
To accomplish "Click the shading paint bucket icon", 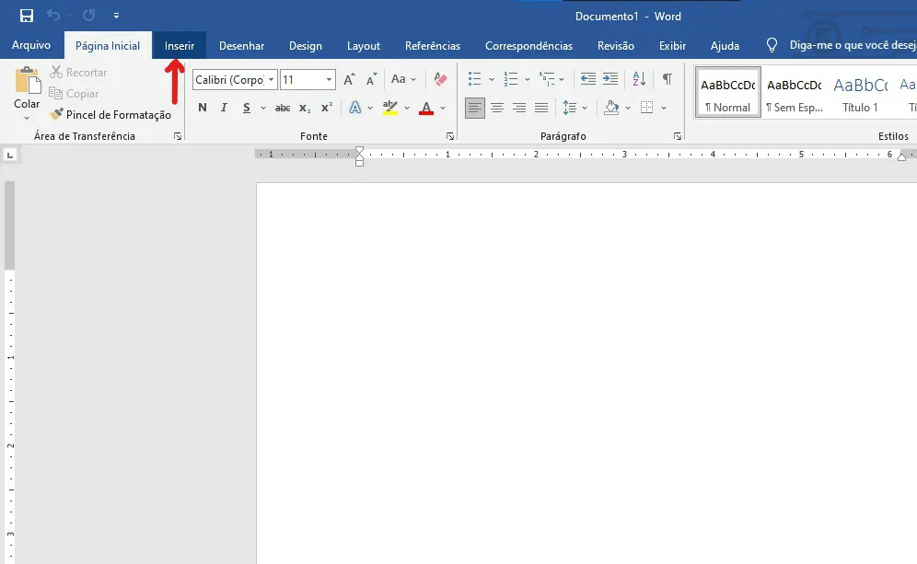I will 611,108.
